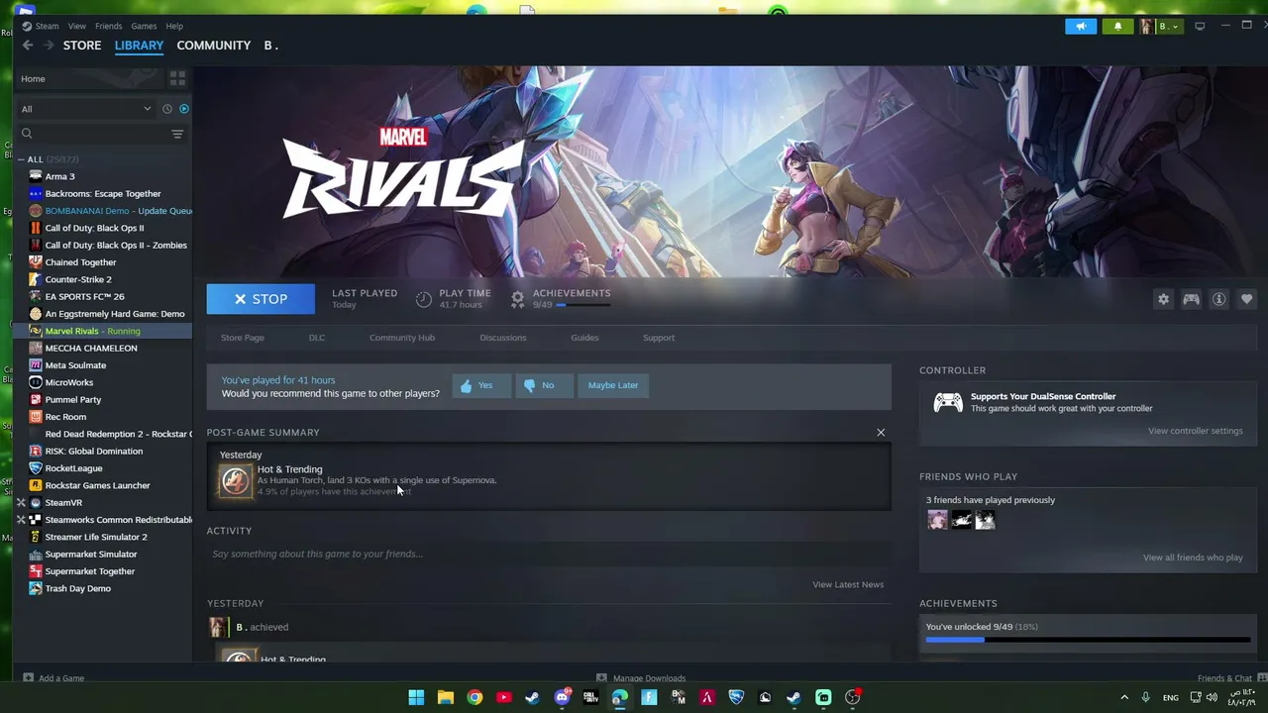1268x713 pixels.
Task: Toggle the ready-to-play filter icon
Action: [x=183, y=109]
